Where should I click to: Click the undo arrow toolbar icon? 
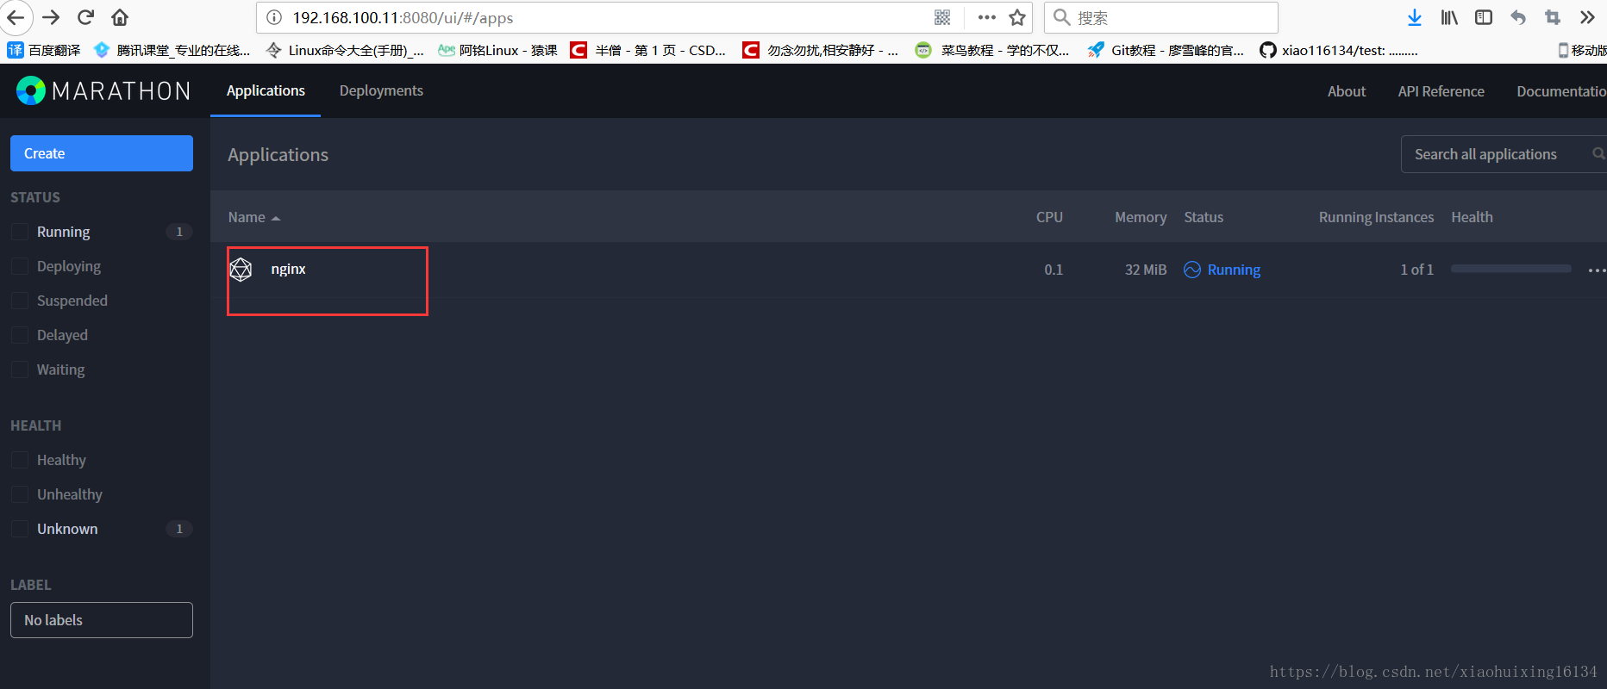click(x=1518, y=17)
